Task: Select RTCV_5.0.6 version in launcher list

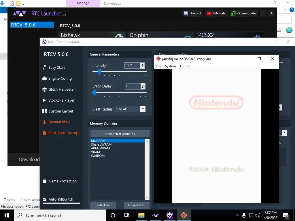Action: coord(32,25)
